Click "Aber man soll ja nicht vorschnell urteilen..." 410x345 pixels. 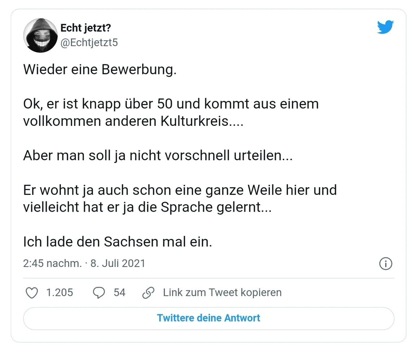[x=158, y=156]
